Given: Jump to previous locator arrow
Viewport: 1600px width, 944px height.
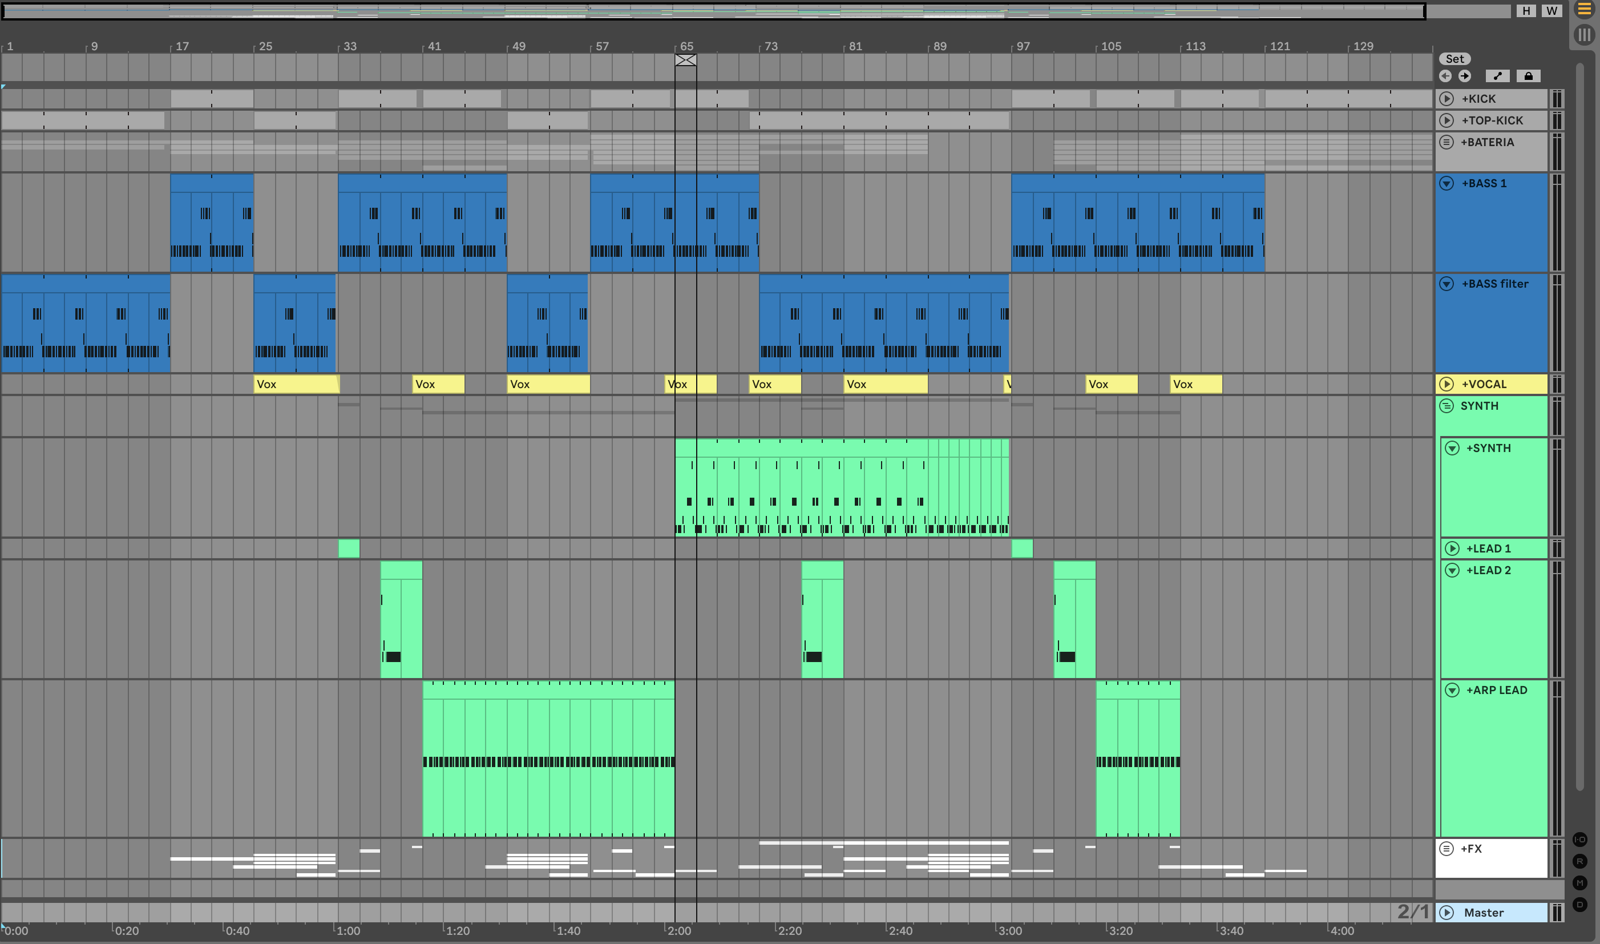Looking at the screenshot, I should (1445, 76).
